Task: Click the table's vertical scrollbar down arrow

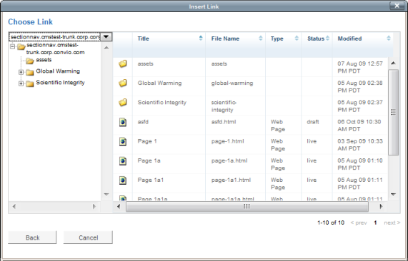Action: [x=394, y=194]
